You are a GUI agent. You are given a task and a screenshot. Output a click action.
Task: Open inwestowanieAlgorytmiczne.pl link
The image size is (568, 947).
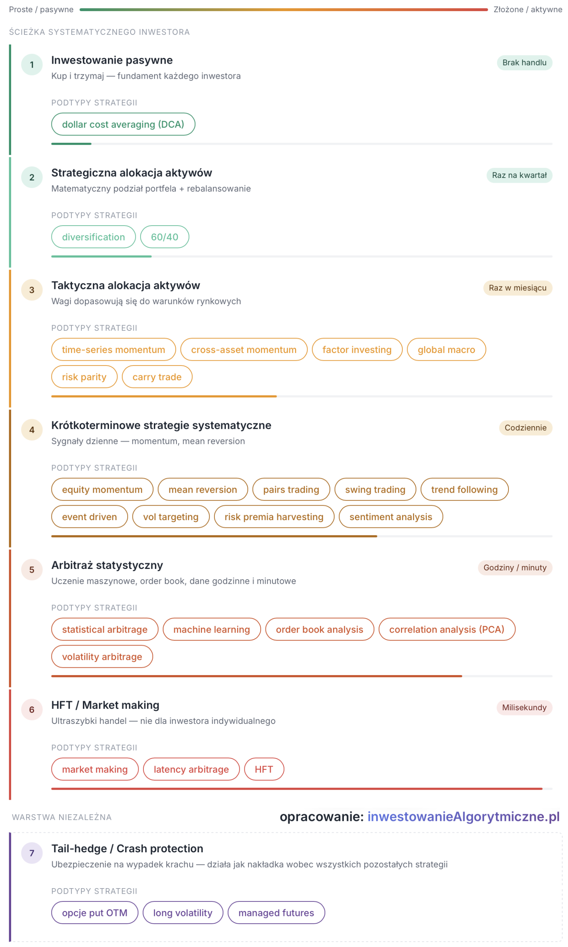pos(463,816)
